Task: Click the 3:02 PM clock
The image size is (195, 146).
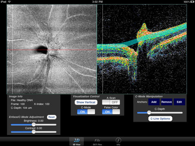Action: click(x=97, y=2)
